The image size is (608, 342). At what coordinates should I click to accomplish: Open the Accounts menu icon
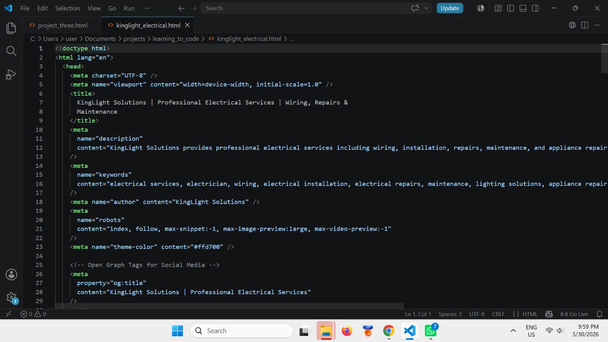click(11, 274)
